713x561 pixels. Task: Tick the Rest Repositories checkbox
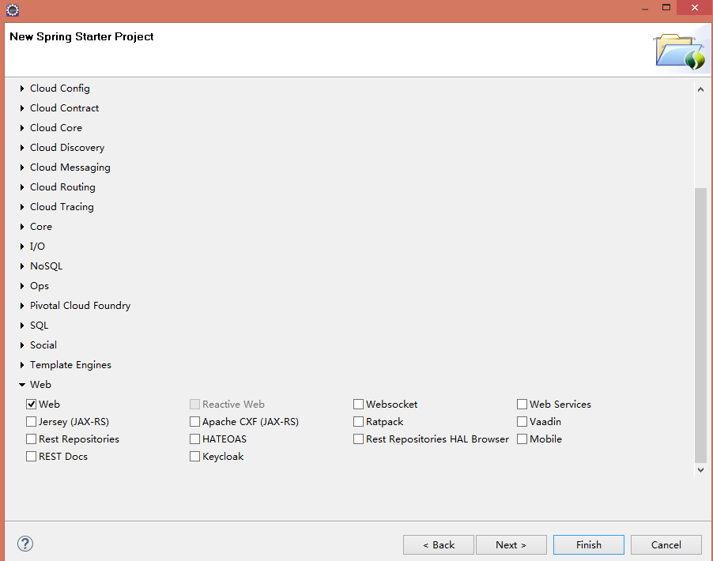pyautogui.click(x=31, y=439)
